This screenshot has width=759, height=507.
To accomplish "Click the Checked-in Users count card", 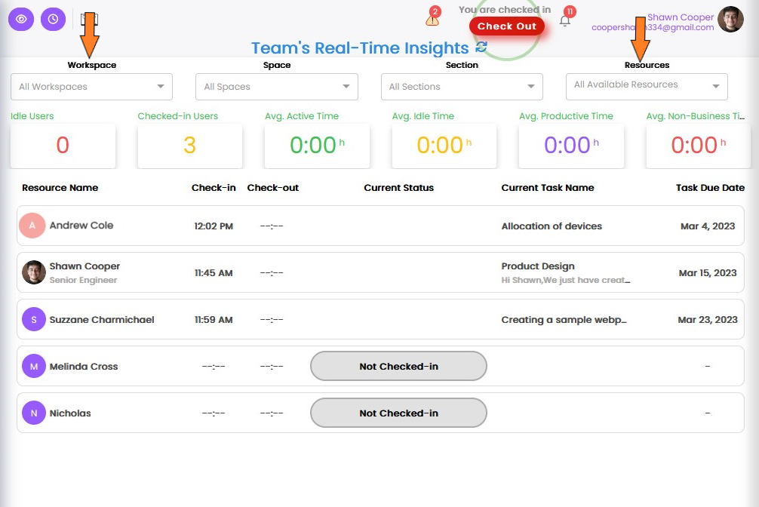I will 189,143.
